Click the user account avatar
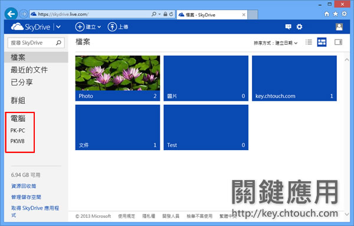This screenshot has width=354, height=226. pyautogui.click(x=339, y=27)
